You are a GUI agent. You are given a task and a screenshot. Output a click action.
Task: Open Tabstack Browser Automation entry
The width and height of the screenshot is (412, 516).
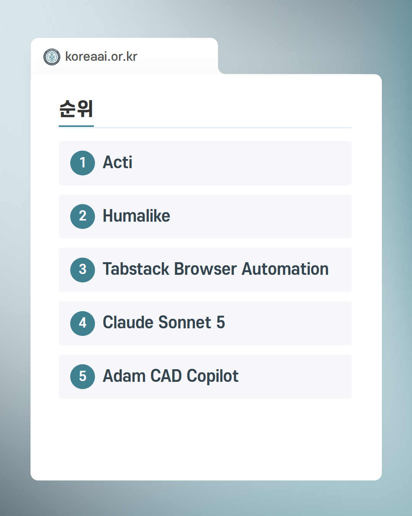(216, 269)
